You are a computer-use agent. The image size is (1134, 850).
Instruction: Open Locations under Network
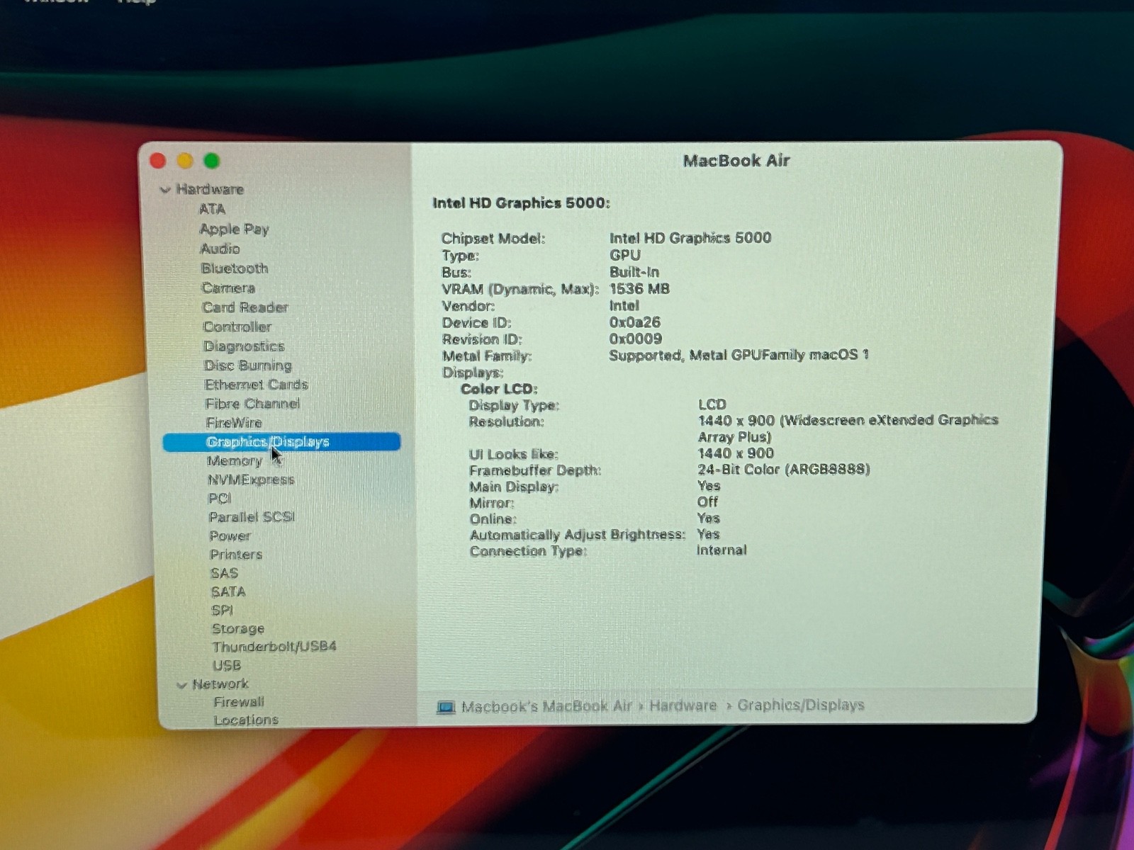[x=246, y=720]
